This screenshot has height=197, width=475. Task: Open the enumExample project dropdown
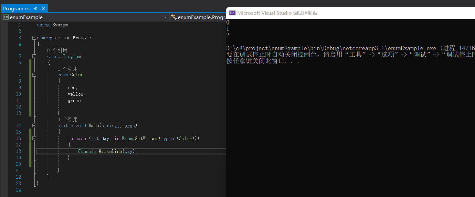[165, 17]
